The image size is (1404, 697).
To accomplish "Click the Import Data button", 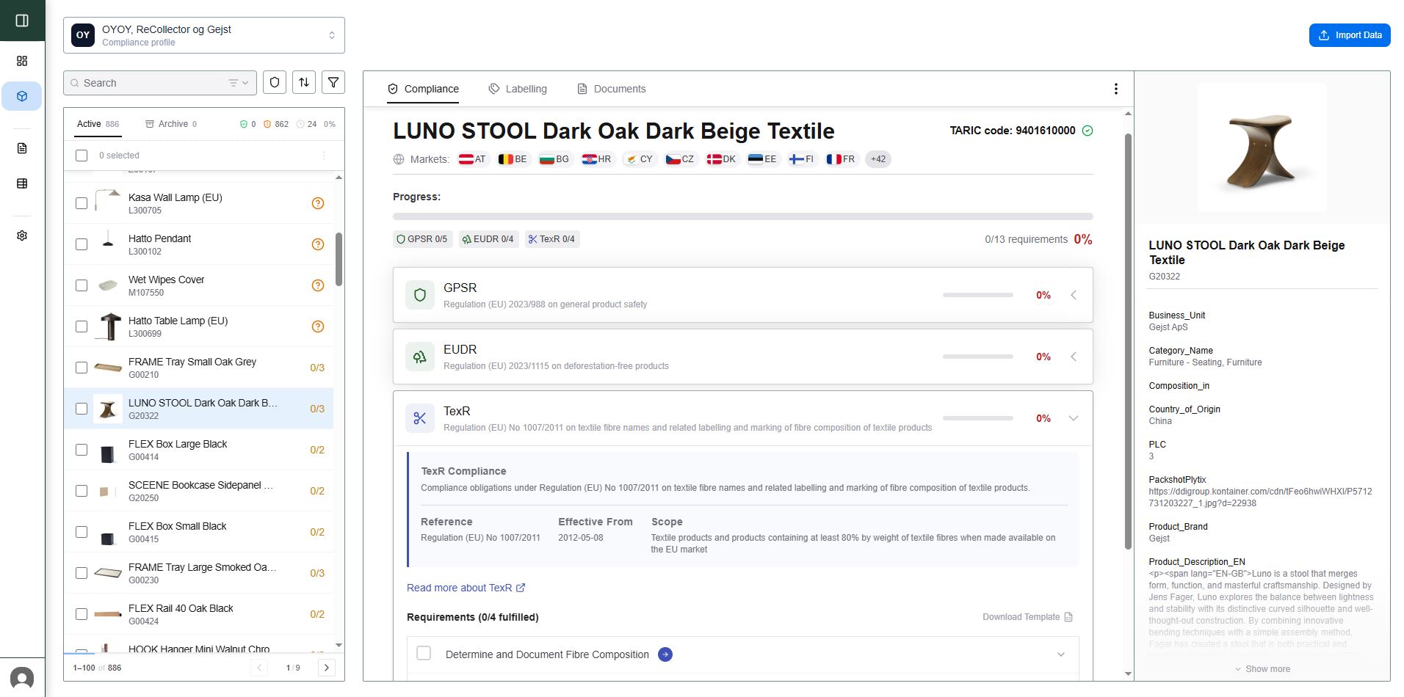I will click(1349, 35).
